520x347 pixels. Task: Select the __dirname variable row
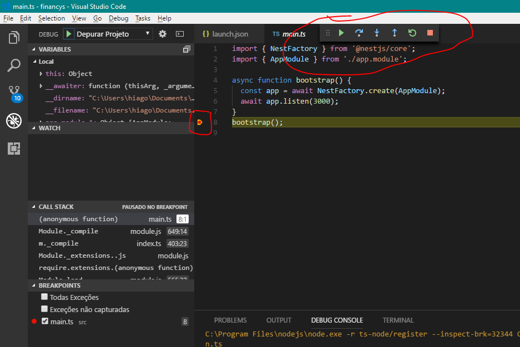click(x=111, y=98)
